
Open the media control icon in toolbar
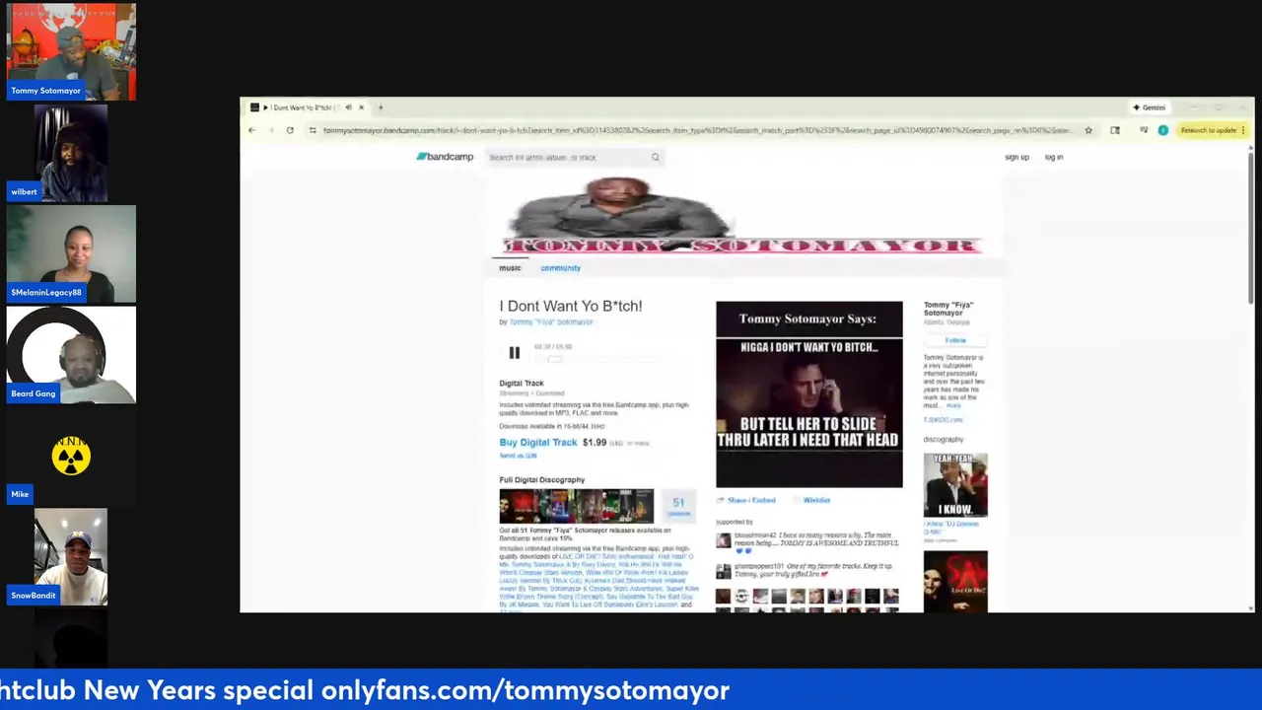[x=1144, y=130]
